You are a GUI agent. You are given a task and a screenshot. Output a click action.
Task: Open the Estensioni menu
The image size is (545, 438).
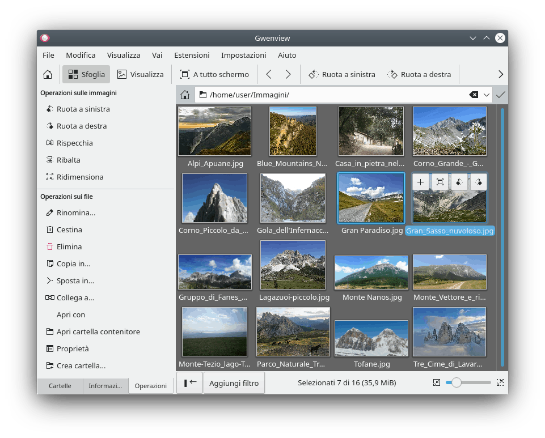(192, 55)
